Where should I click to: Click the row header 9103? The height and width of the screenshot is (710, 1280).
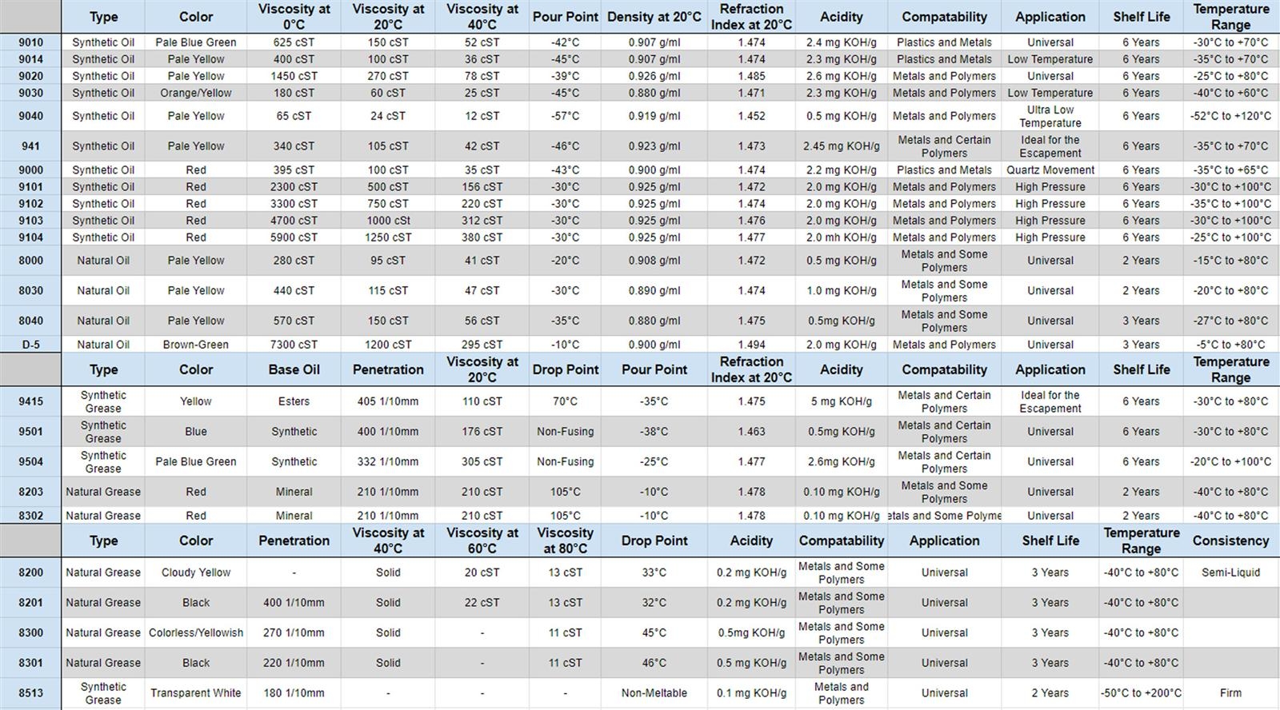pyautogui.click(x=30, y=221)
